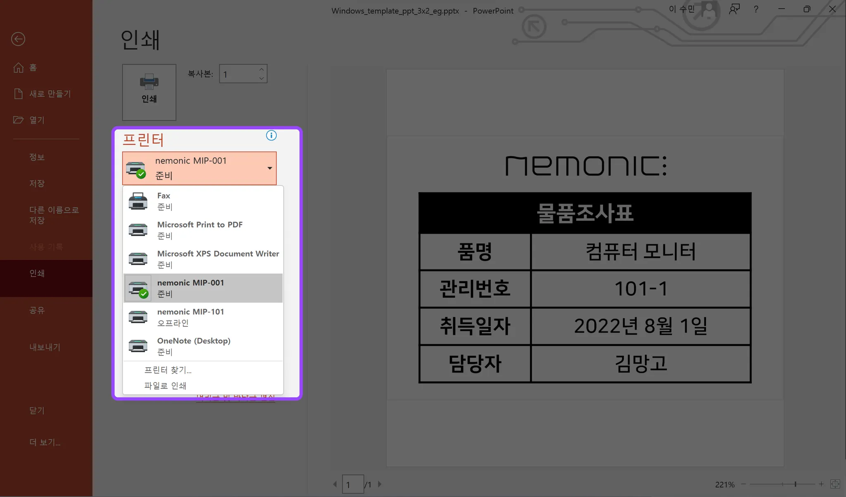
Task: Select OneNote (Desktop) printer
Action: coord(203,346)
